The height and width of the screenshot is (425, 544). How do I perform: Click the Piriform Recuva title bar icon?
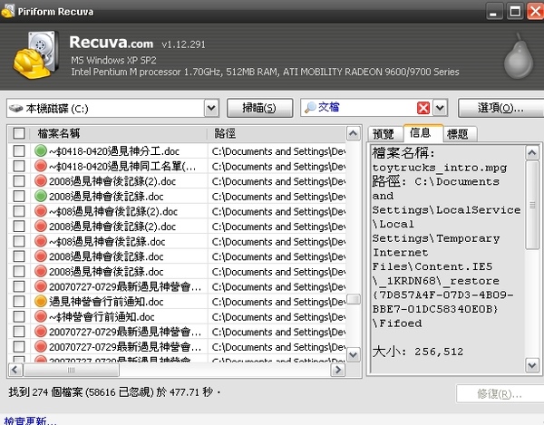pos(7,11)
